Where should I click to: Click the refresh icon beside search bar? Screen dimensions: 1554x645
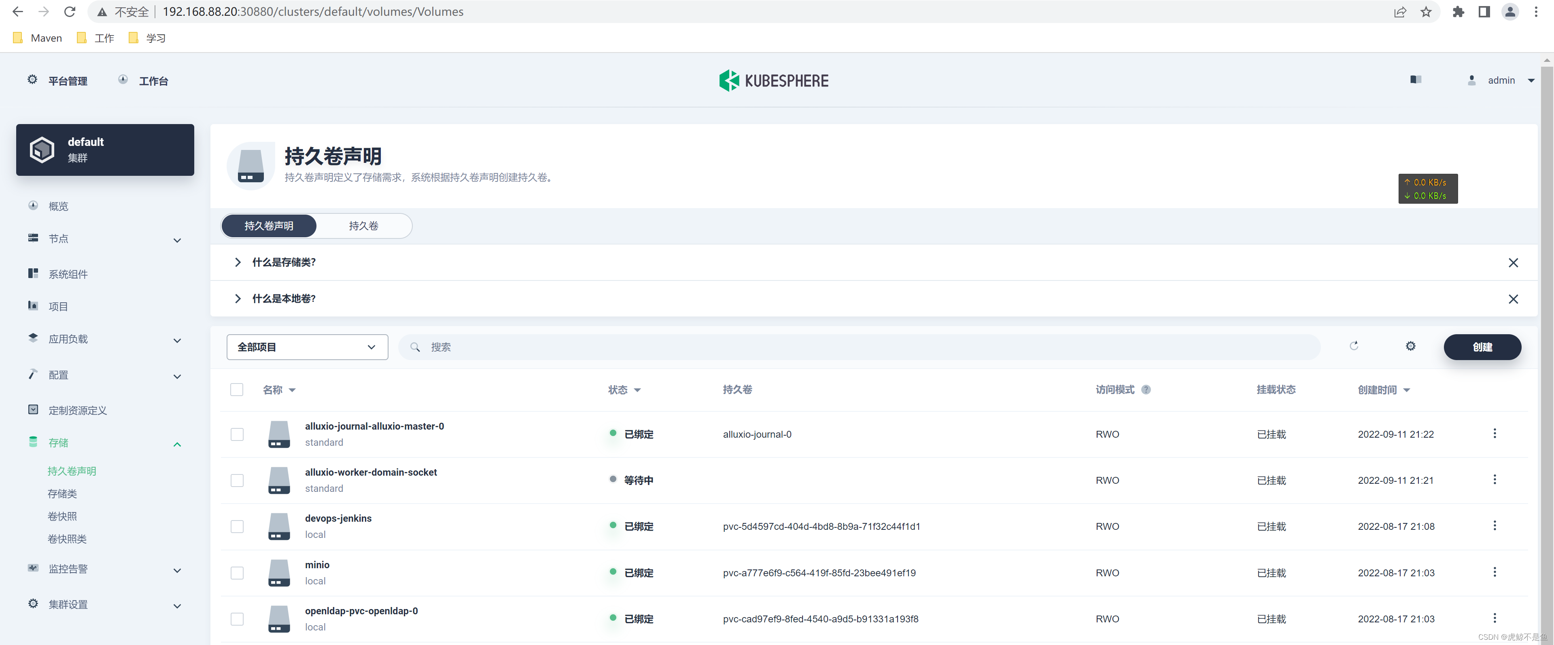coord(1354,346)
